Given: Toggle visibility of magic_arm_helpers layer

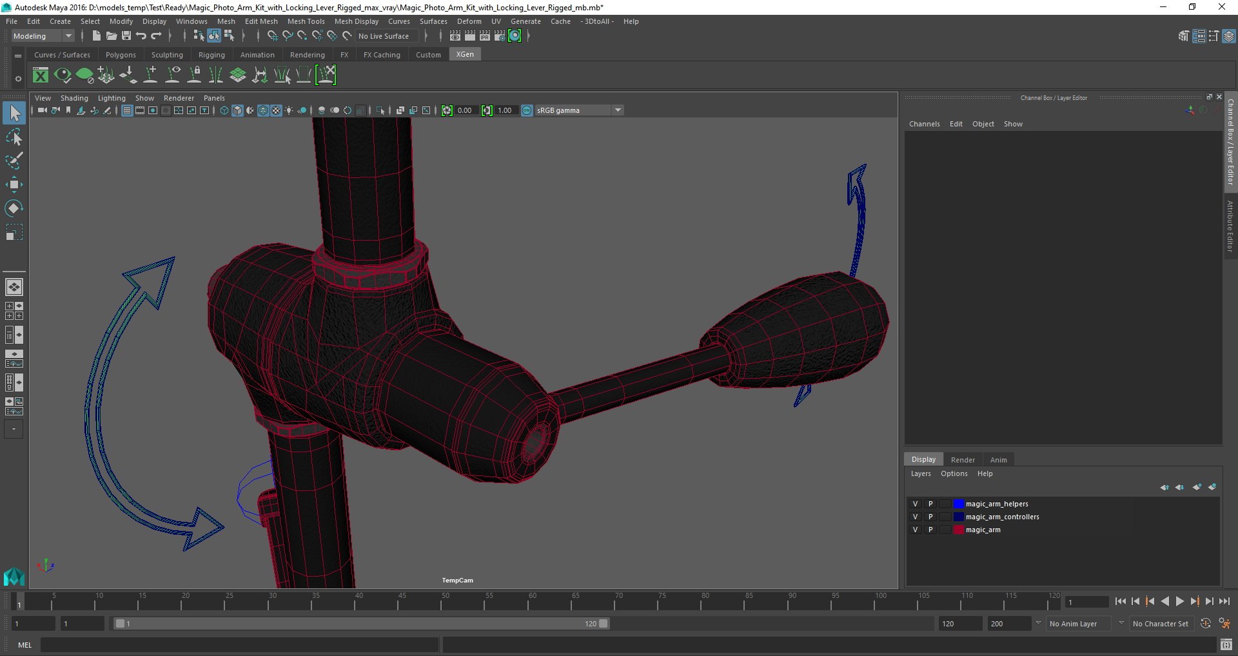Looking at the screenshot, I should [915, 504].
